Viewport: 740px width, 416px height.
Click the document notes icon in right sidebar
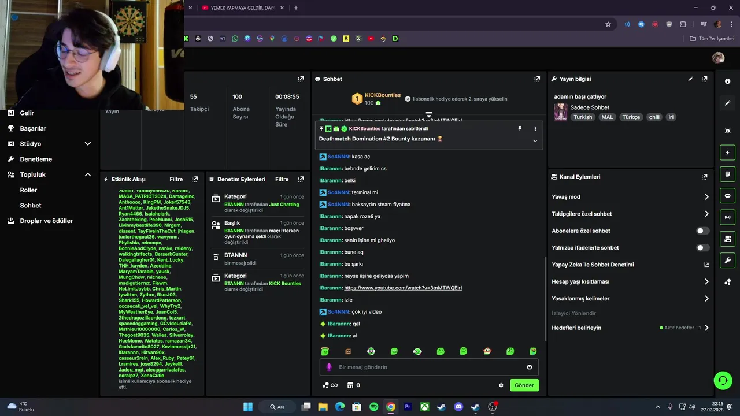tap(728, 174)
